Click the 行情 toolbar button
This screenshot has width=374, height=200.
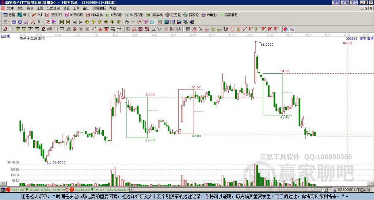[x=9, y=15]
